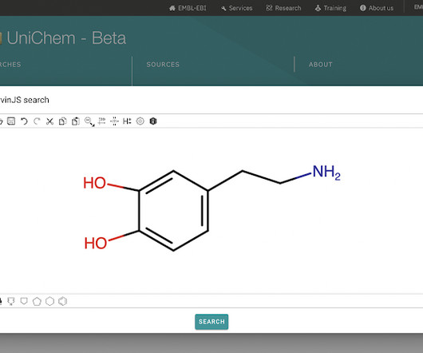This screenshot has width=423, height=353.
Task: Switch to the SOURCES tab
Action: [163, 65]
